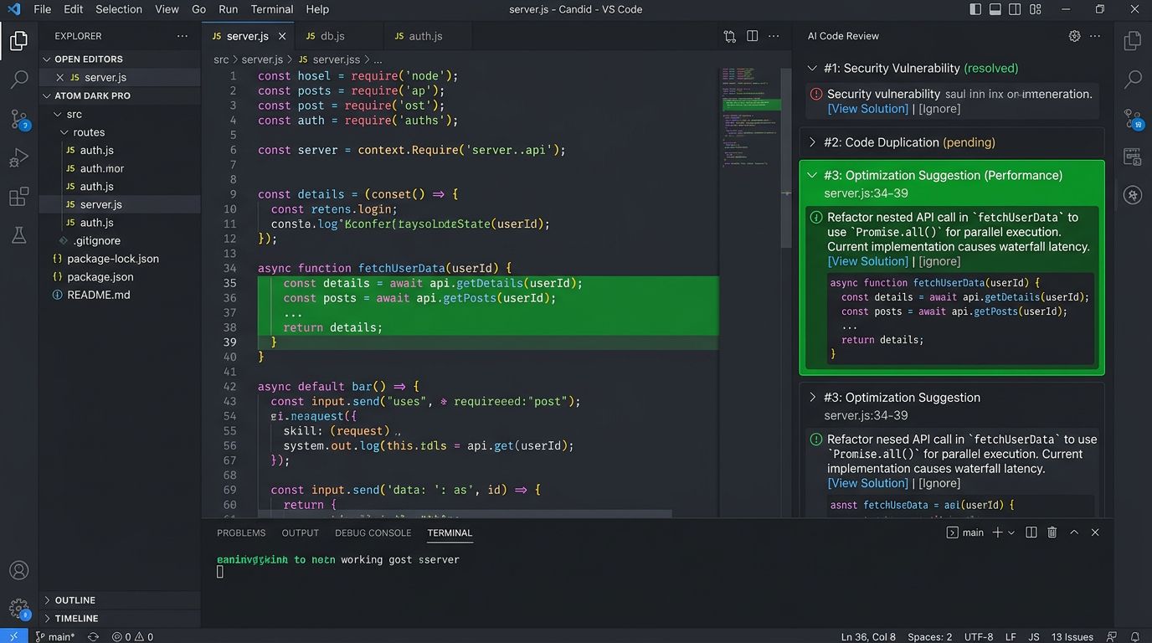This screenshot has width=1152, height=643.
Task: Maximize the panel with up chevron
Action: tap(1074, 532)
